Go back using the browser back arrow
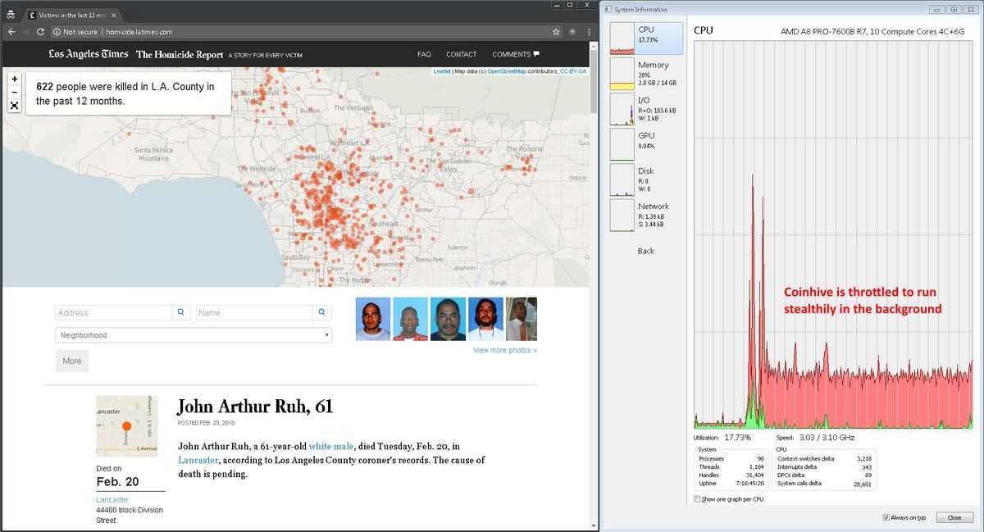This screenshot has height=532, width=984. [x=11, y=32]
